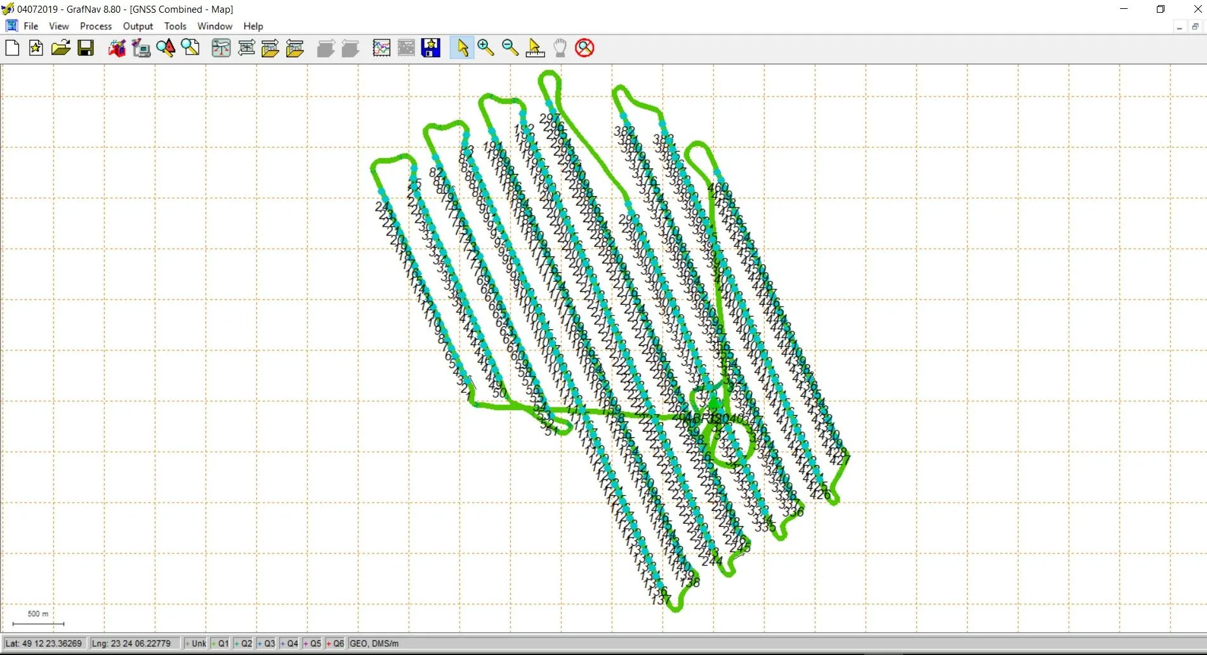Choose the arrow pointer select tool
Screen dimensions: 1207x655
pos(462,48)
